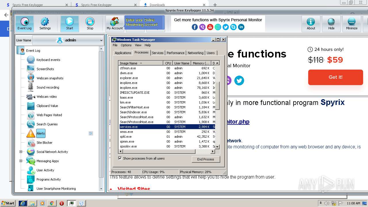Select Keyboard events in the tree
This screenshot has height=207, width=368.
(48, 60)
